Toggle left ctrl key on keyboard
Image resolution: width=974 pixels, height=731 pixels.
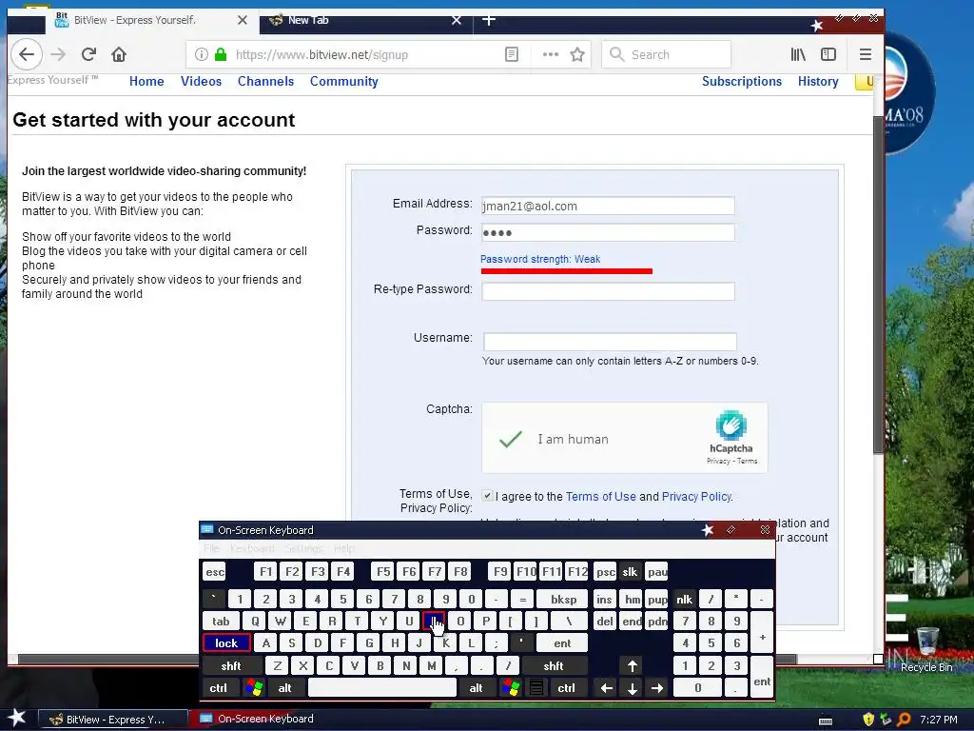pos(219,687)
